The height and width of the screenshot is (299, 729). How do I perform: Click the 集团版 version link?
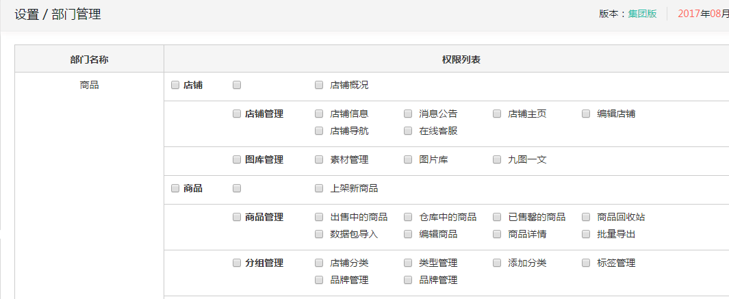[x=642, y=14]
